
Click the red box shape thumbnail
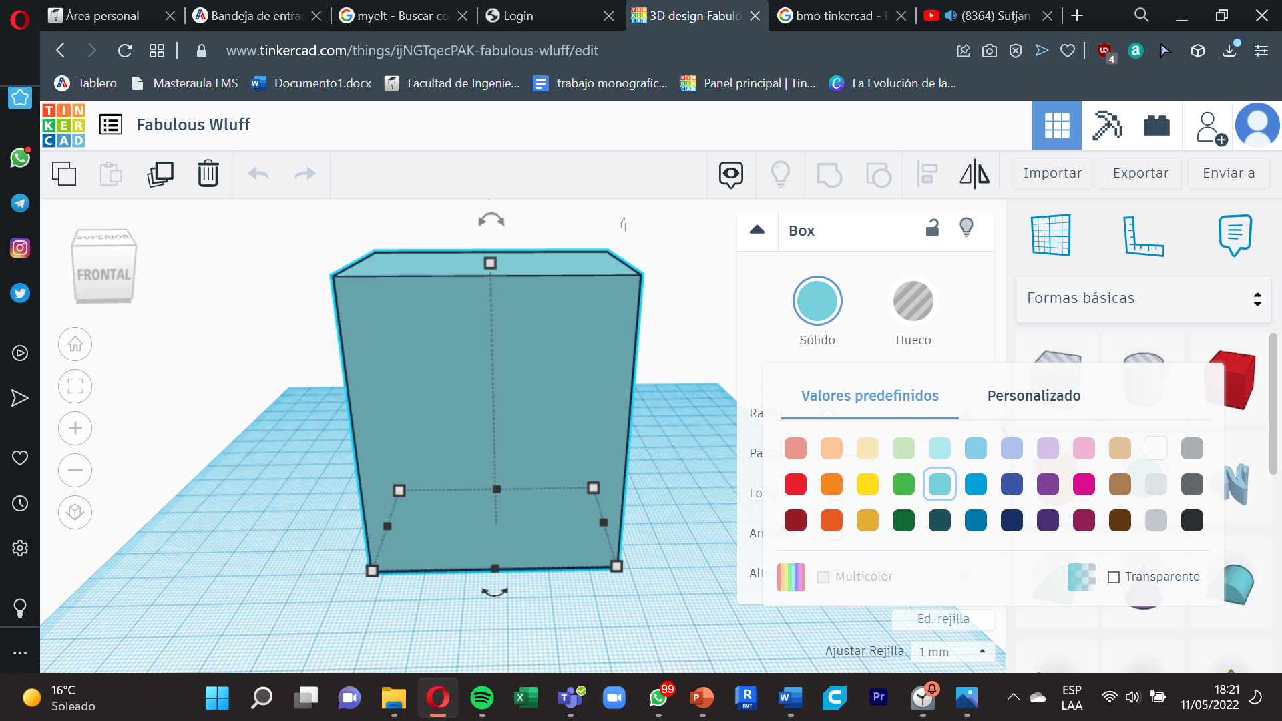pos(1230,379)
